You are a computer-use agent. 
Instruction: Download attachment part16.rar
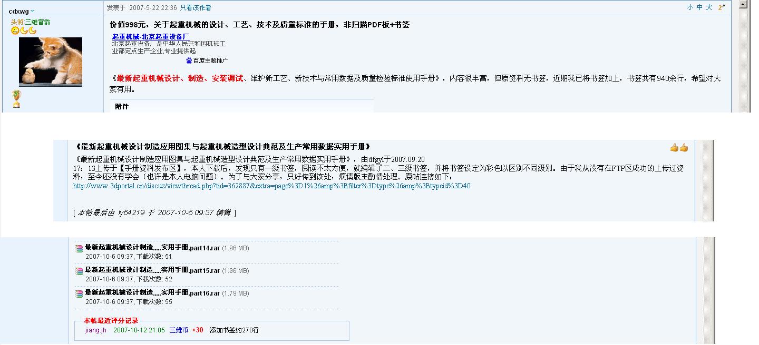click(x=152, y=293)
